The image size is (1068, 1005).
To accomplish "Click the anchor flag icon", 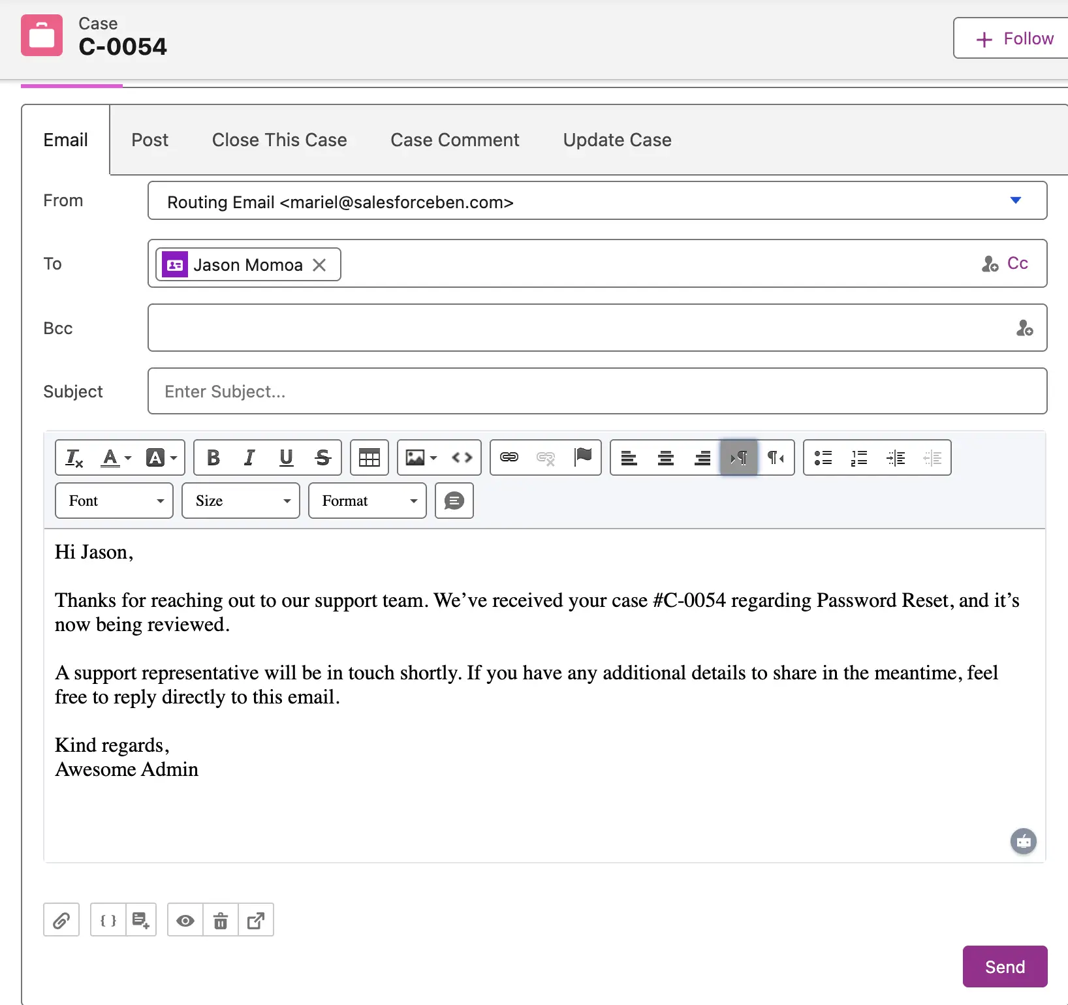I will [583, 457].
